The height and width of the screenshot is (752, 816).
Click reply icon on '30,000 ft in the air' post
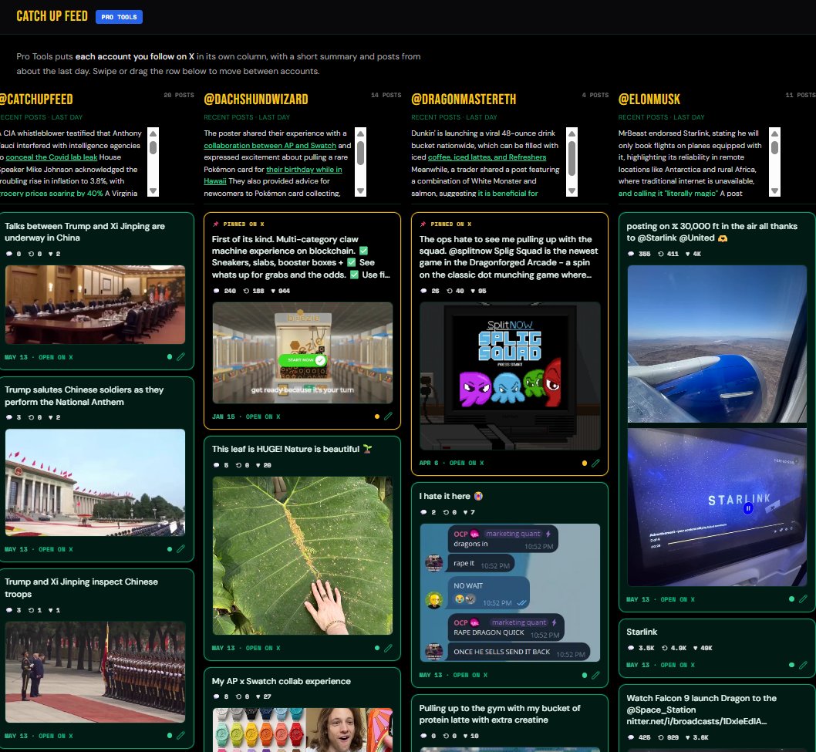(631, 254)
